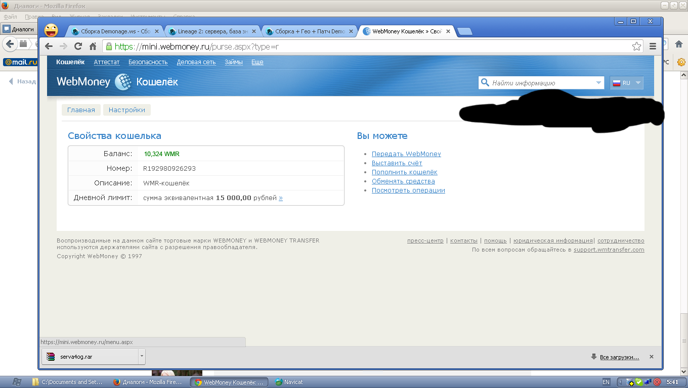Go back in the Chrome window
Screen dimensions: 688x388
tap(49, 46)
